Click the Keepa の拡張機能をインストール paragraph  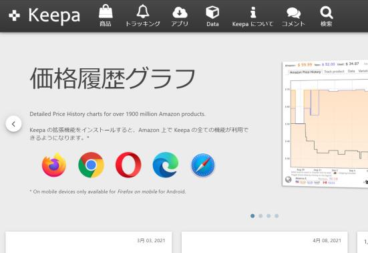tap(139, 134)
